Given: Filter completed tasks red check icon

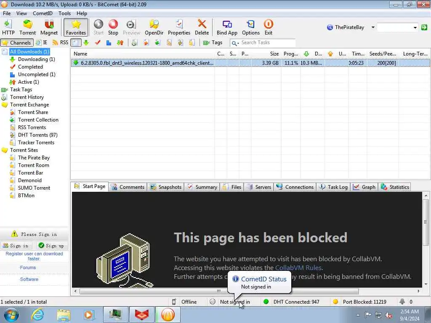Looking at the screenshot, I should pos(97,42).
